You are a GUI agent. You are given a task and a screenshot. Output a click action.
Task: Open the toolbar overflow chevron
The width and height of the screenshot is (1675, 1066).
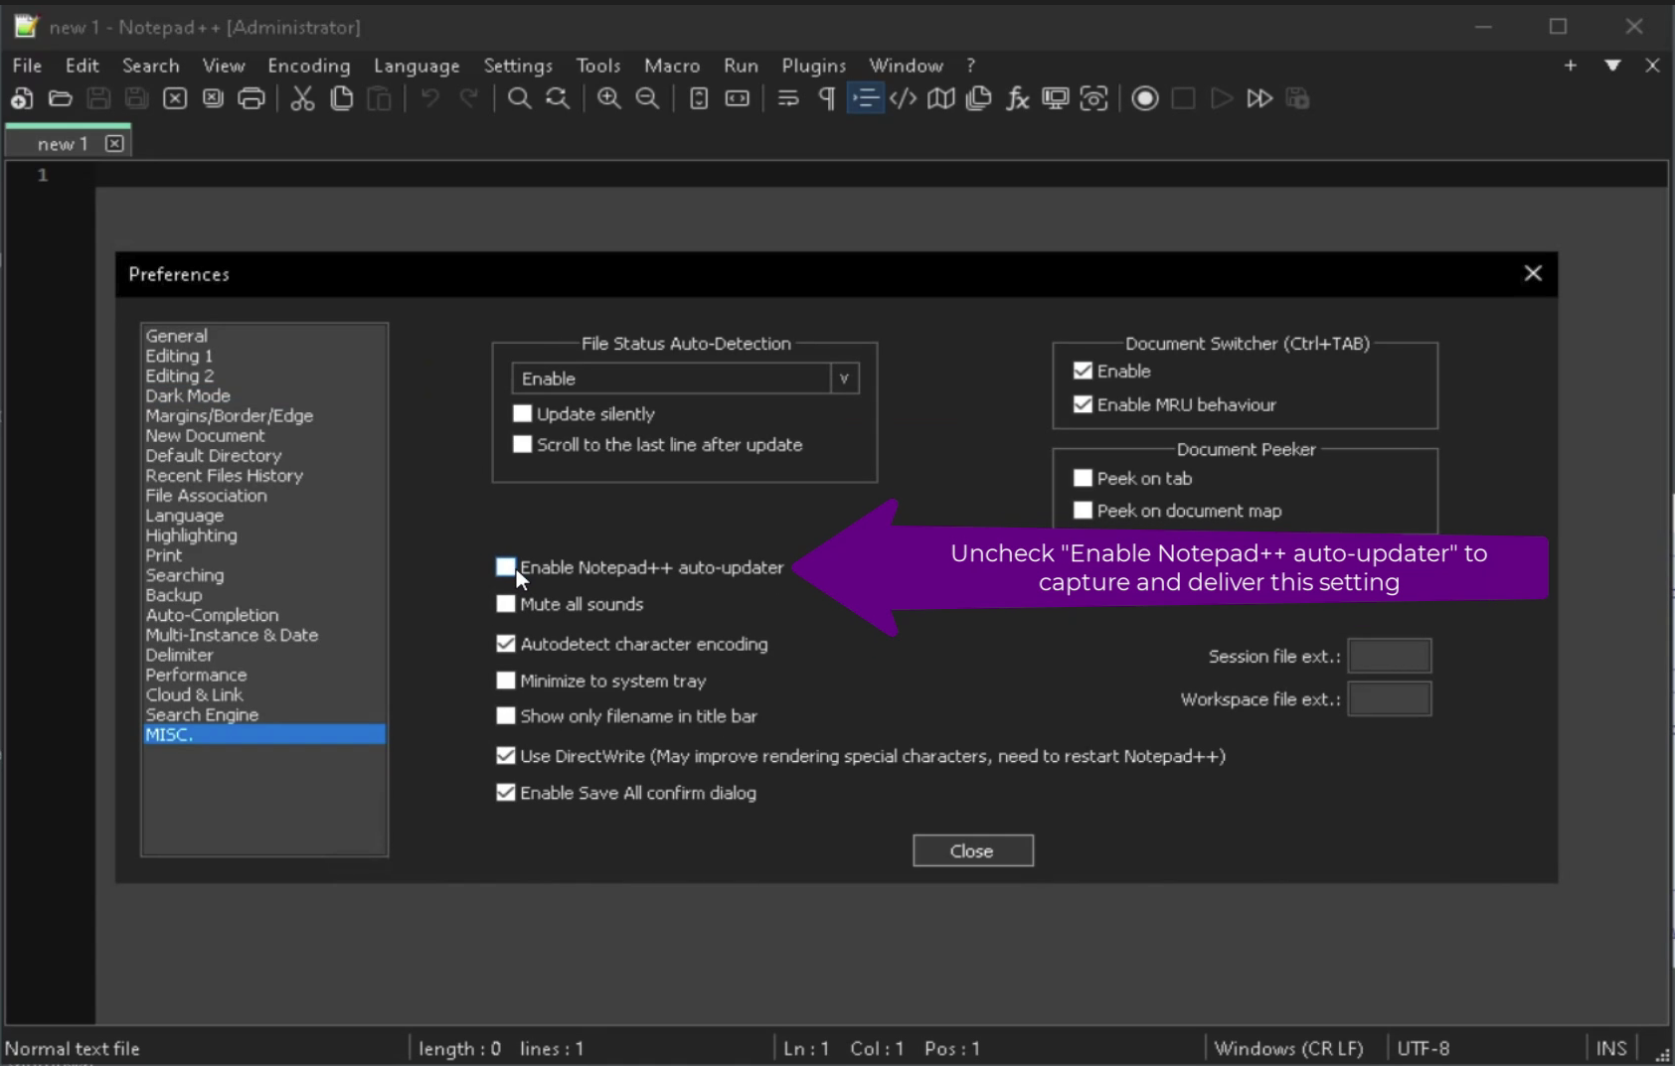[x=1612, y=65]
